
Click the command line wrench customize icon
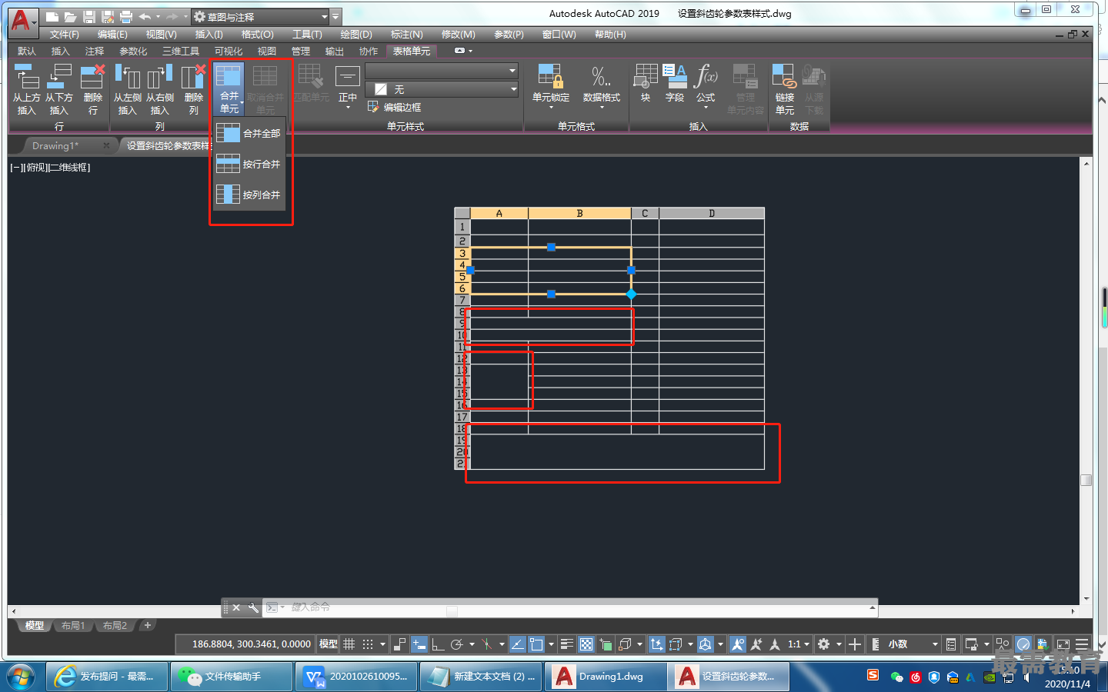pyautogui.click(x=253, y=607)
